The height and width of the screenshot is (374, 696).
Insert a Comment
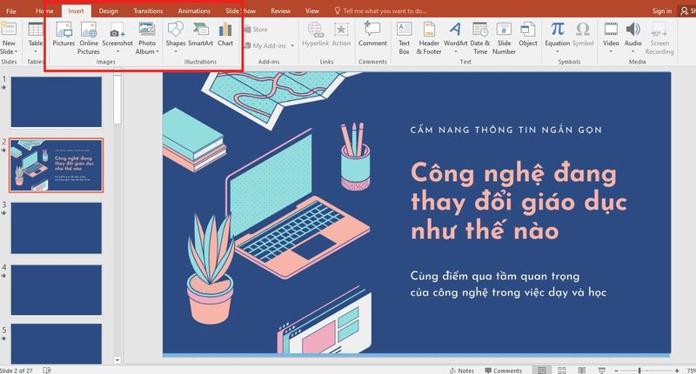click(x=372, y=35)
